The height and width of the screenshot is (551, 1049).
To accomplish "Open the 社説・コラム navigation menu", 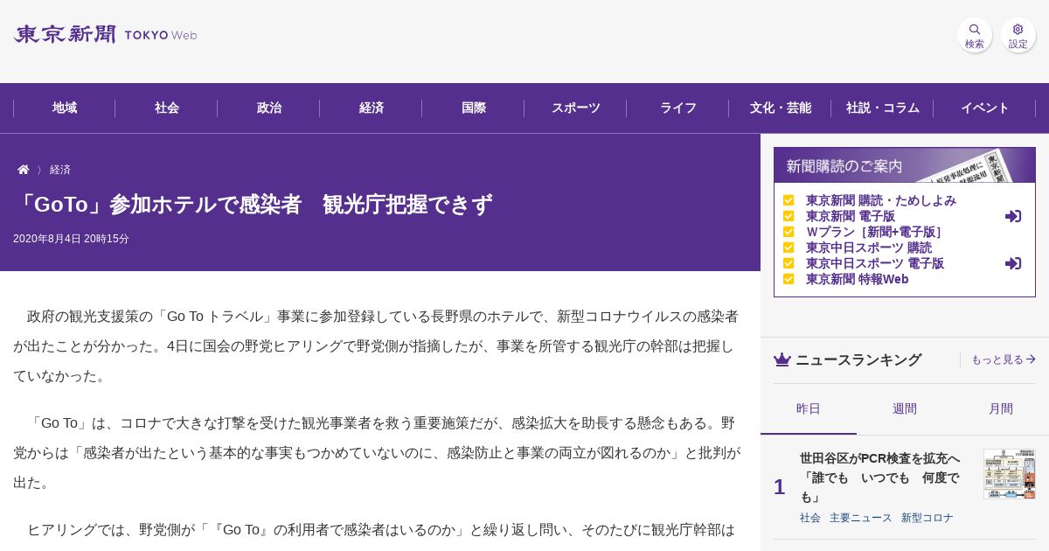I will [883, 108].
